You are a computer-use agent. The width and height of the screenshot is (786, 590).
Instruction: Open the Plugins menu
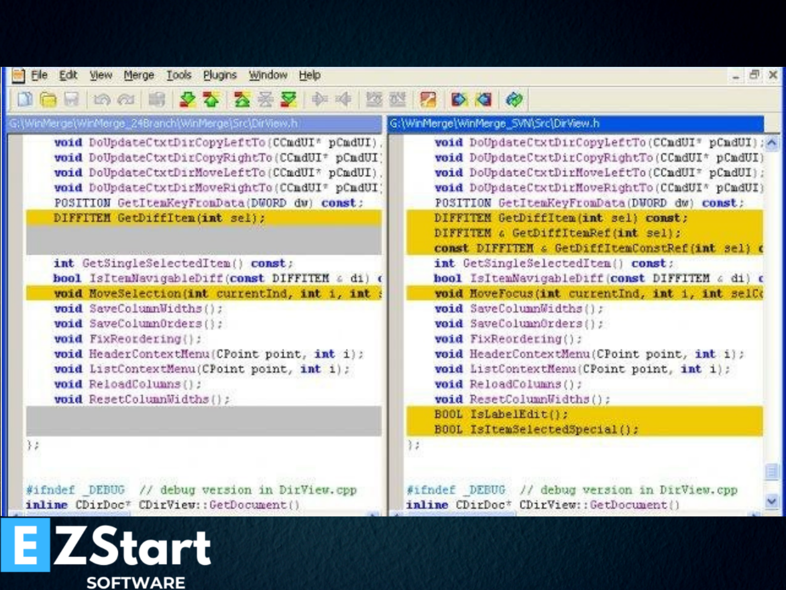click(220, 75)
